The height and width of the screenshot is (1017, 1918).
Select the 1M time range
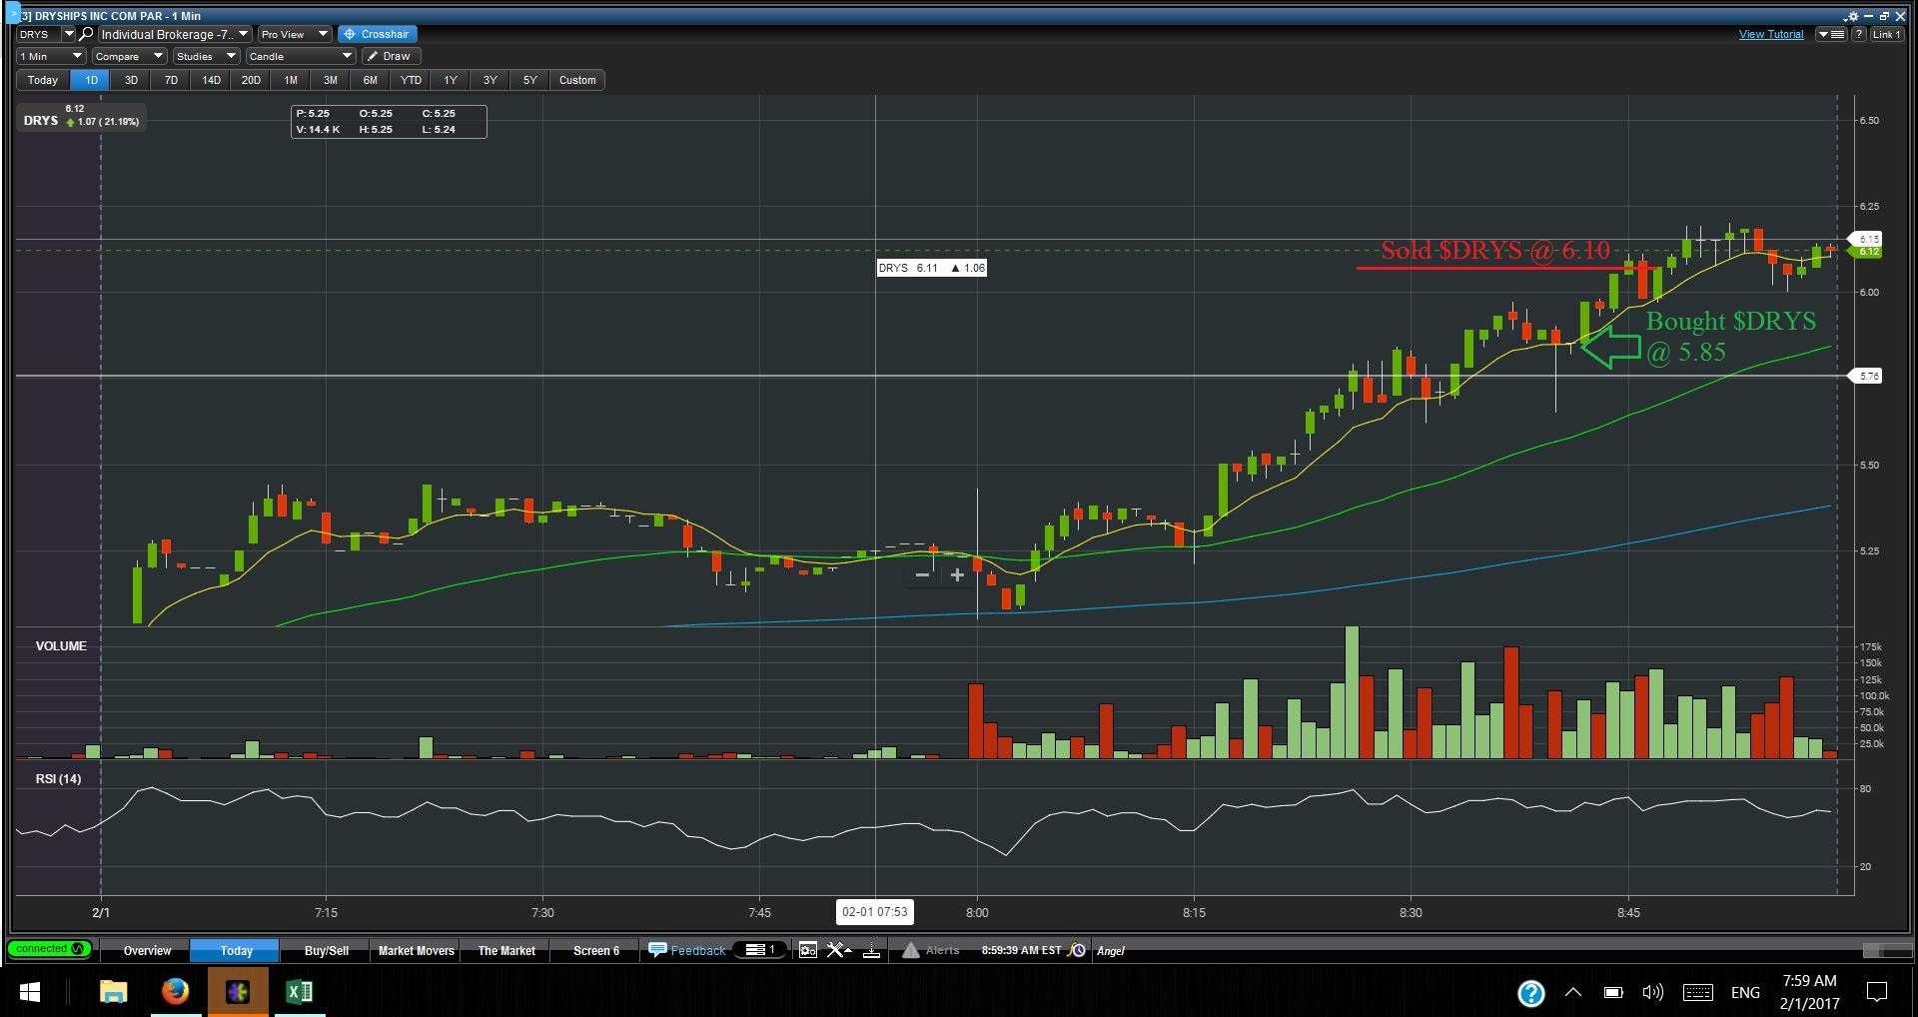[x=291, y=80]
